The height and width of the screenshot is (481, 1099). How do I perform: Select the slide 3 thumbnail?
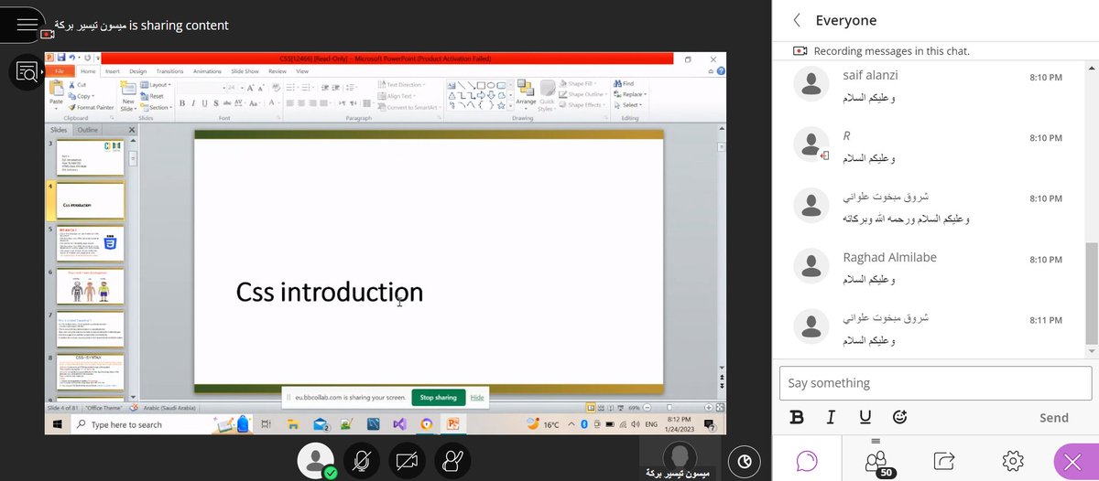click(x=92, y=157)
